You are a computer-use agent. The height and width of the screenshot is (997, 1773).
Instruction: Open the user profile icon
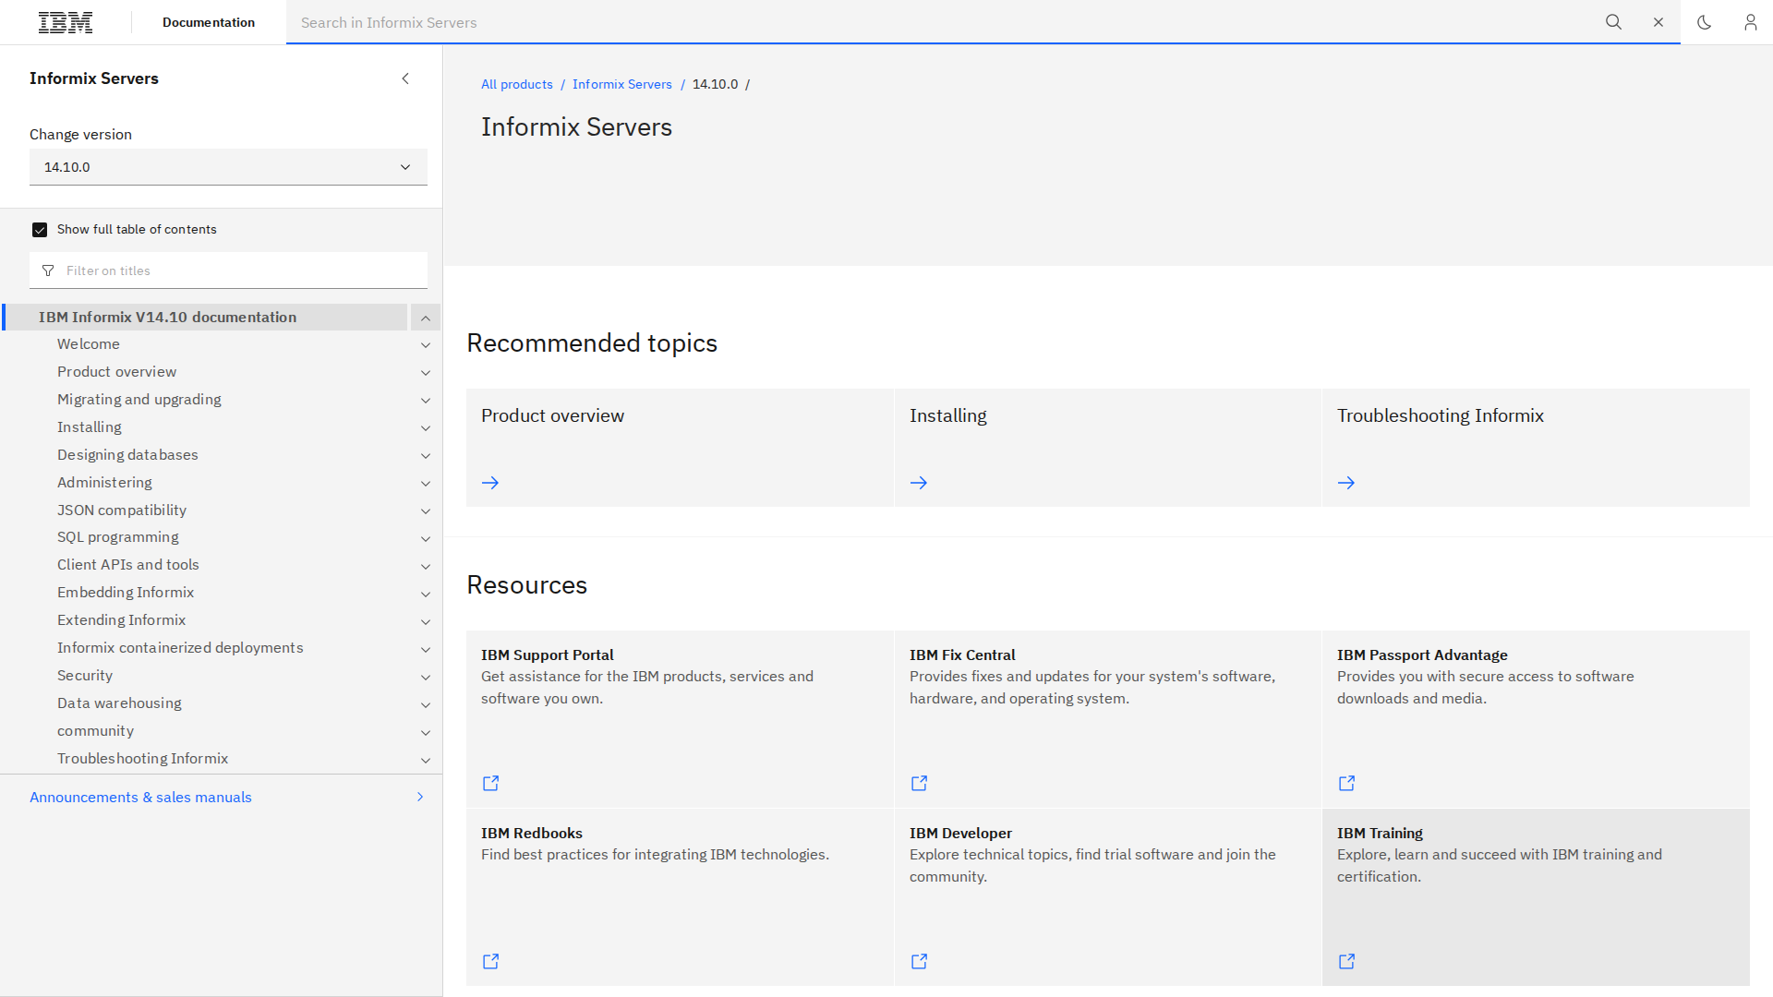pos(1751,22)
